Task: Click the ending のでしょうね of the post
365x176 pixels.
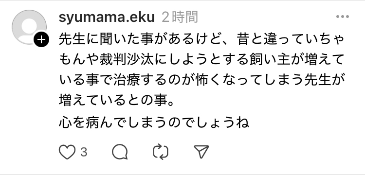Action: point(208,123)
